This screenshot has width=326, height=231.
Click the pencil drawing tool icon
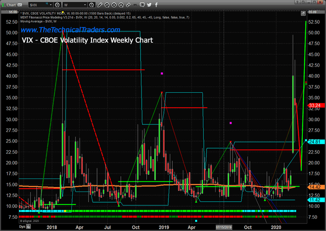coord(99,5)
